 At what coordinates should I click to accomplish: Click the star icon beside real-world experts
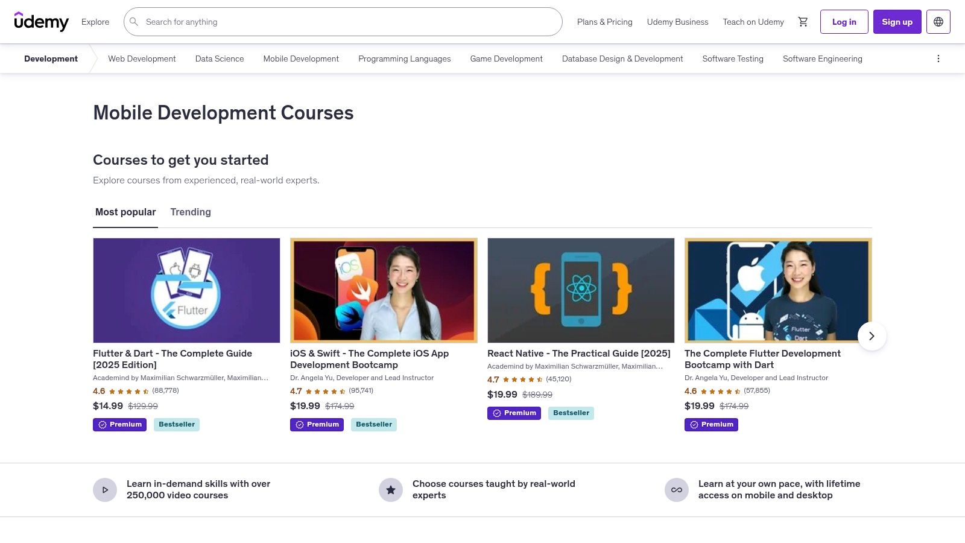click(391, 490)
